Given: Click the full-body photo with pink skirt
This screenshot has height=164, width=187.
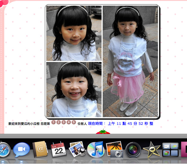Looking at the screenshot, I should tap(130, 61).
